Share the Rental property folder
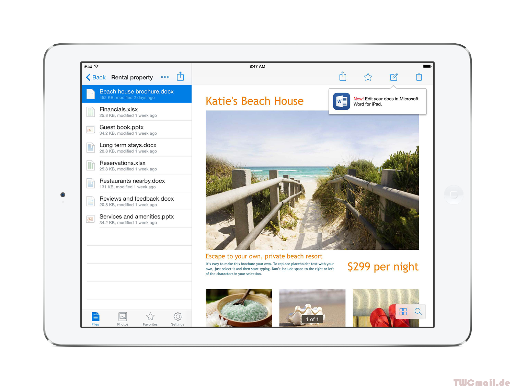The height and width of the screenshot is (391, 515). coord(180,77)
